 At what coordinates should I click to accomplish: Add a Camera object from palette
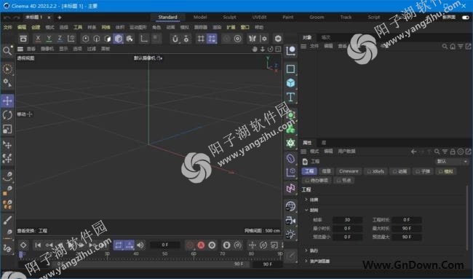(x=290, y=221)
